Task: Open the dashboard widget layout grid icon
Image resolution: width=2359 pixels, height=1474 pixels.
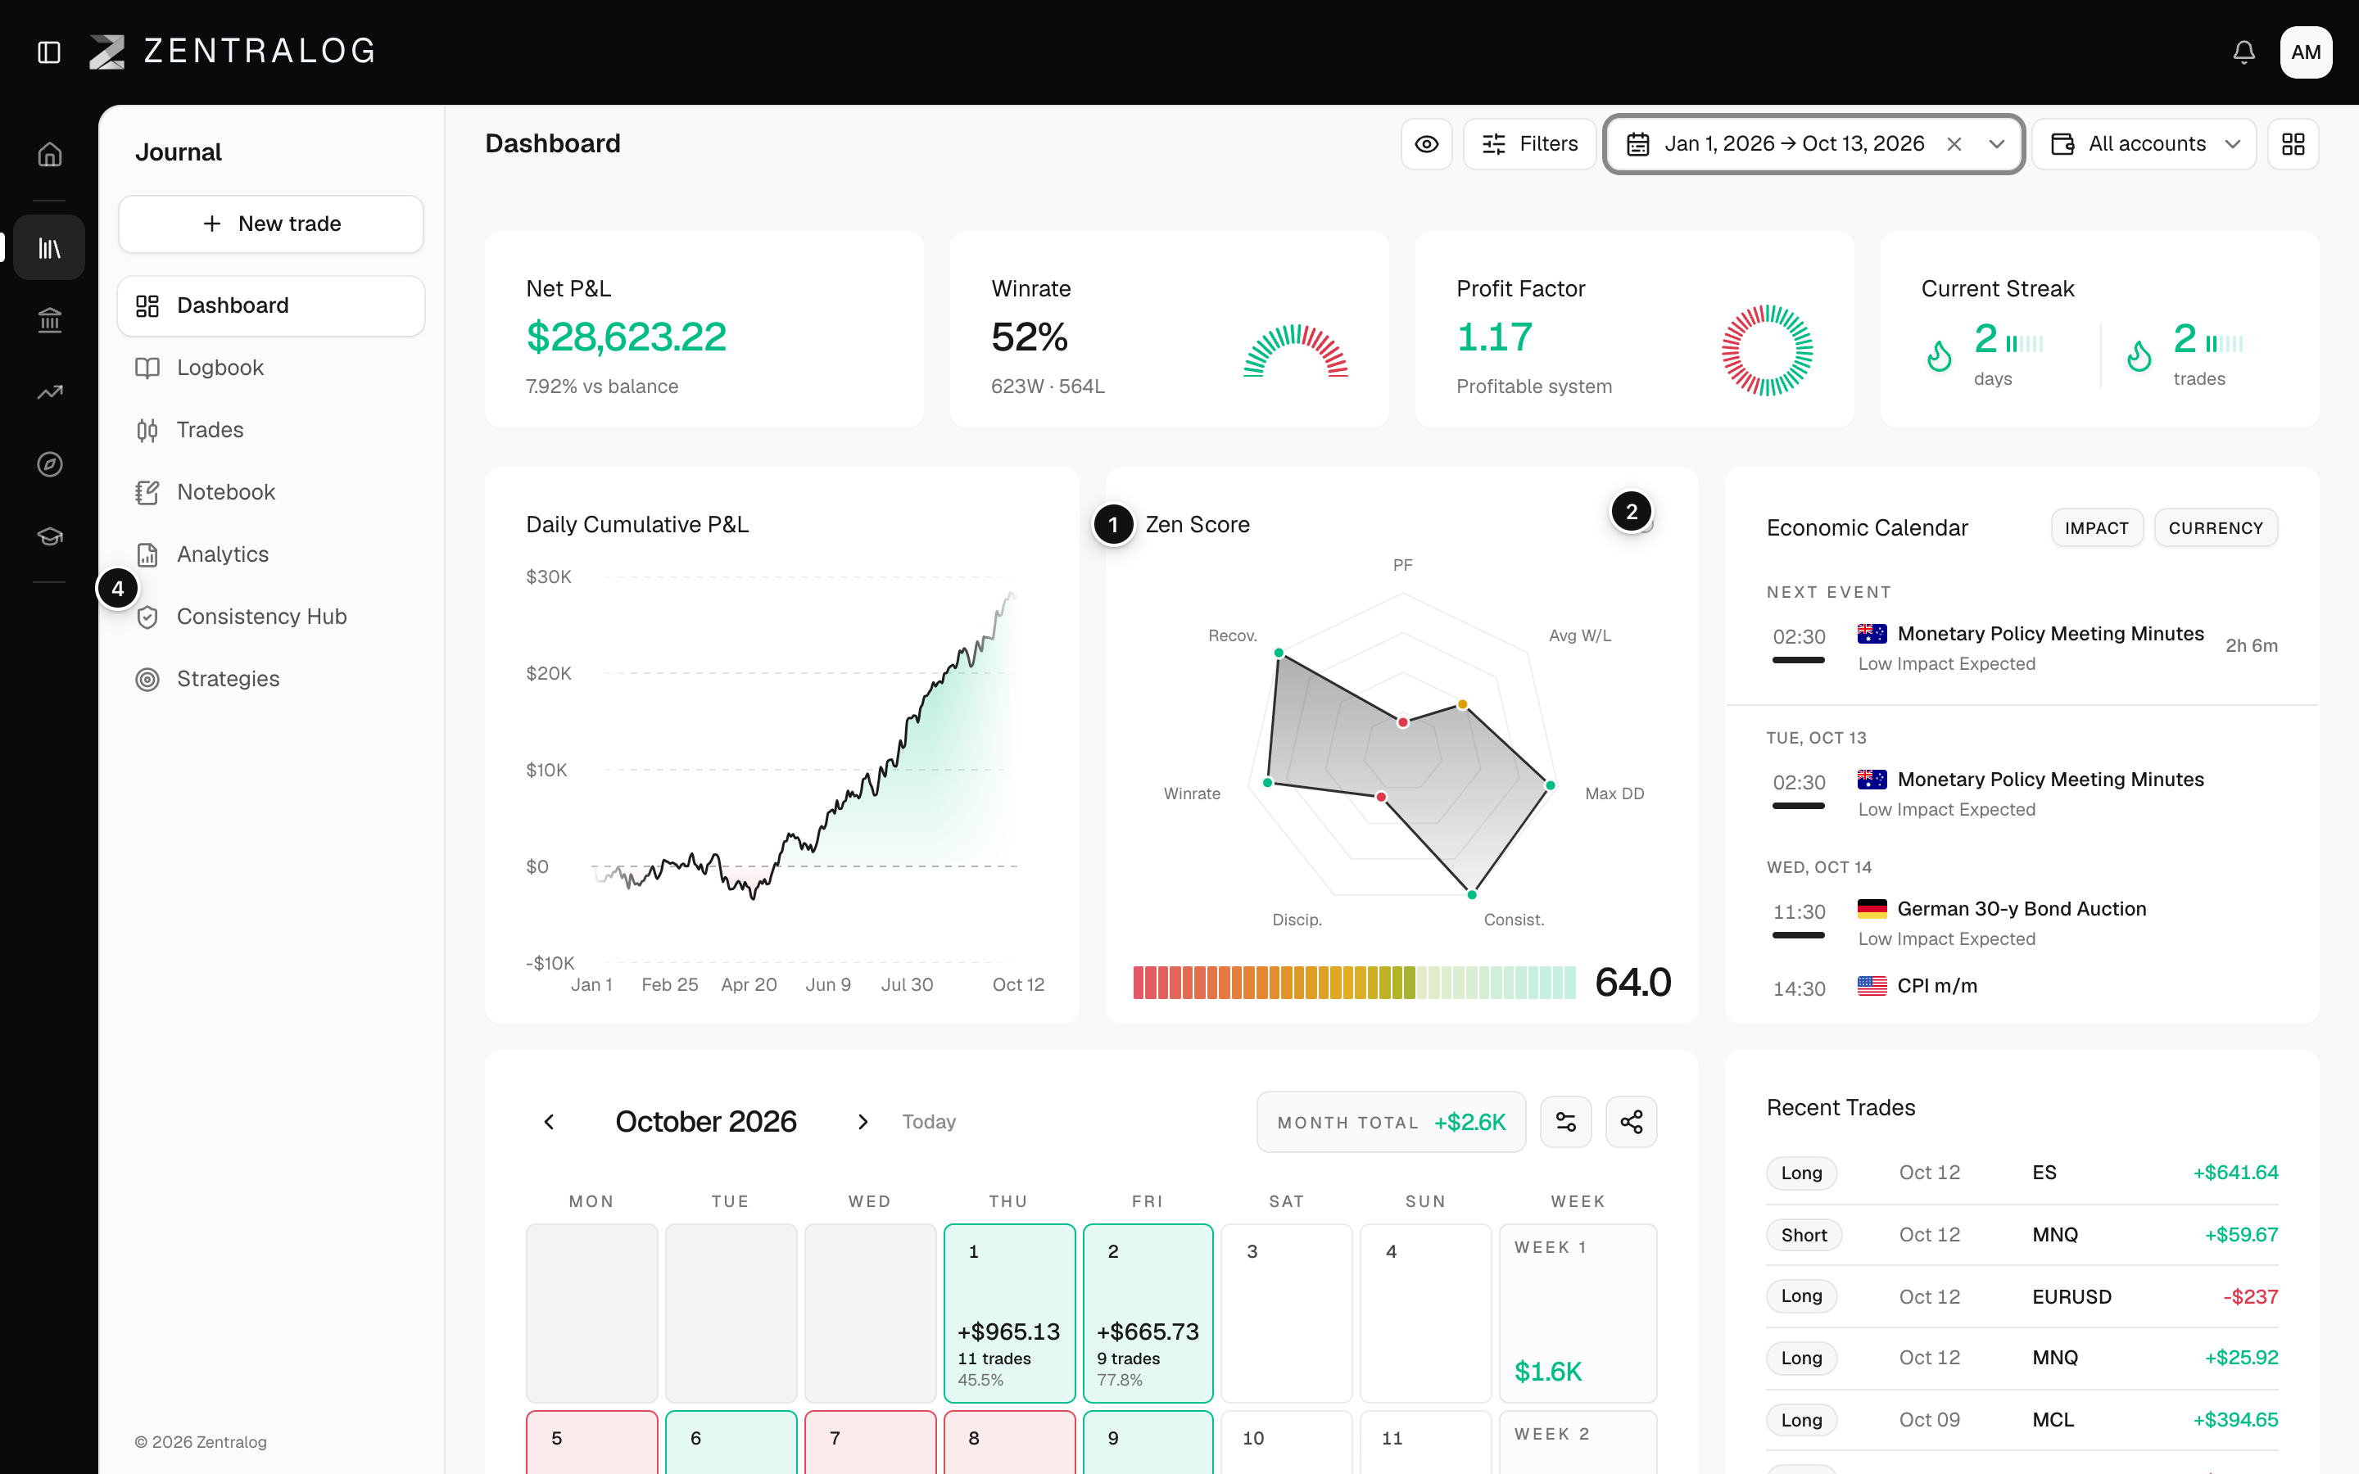Action: point(2293,144)
